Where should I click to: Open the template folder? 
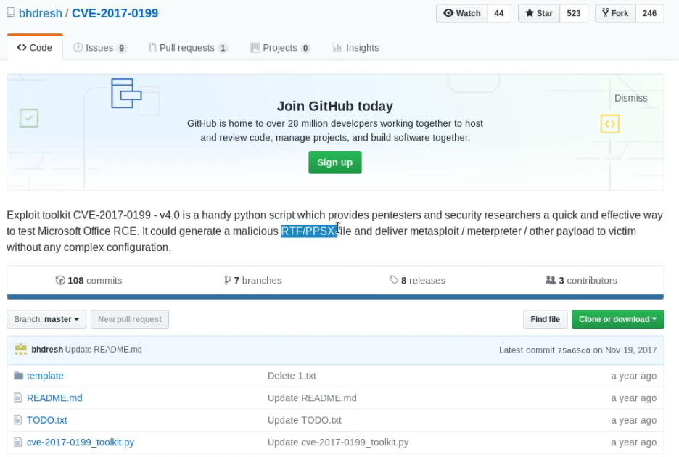coord(45,376)
